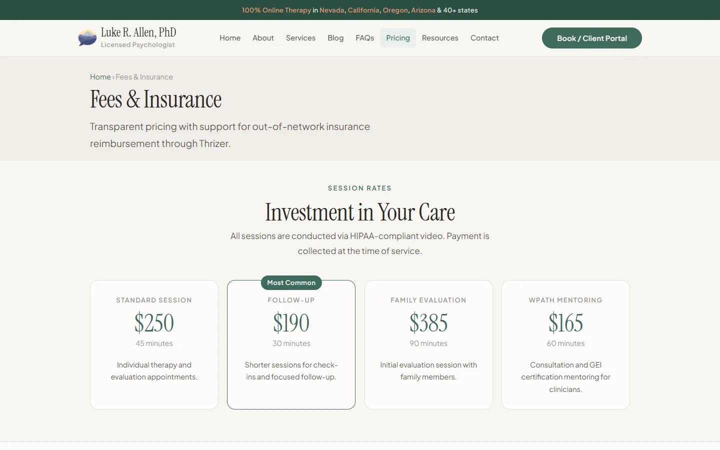Click the Book / Client Portal button
The image size is (720, 450).
coord(591,38)
